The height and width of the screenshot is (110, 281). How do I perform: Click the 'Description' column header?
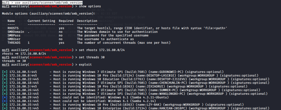pos(87,21)
